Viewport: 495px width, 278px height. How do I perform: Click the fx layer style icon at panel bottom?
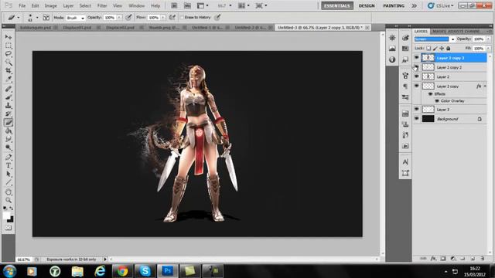pyautogui.click(x=433, y=259)
